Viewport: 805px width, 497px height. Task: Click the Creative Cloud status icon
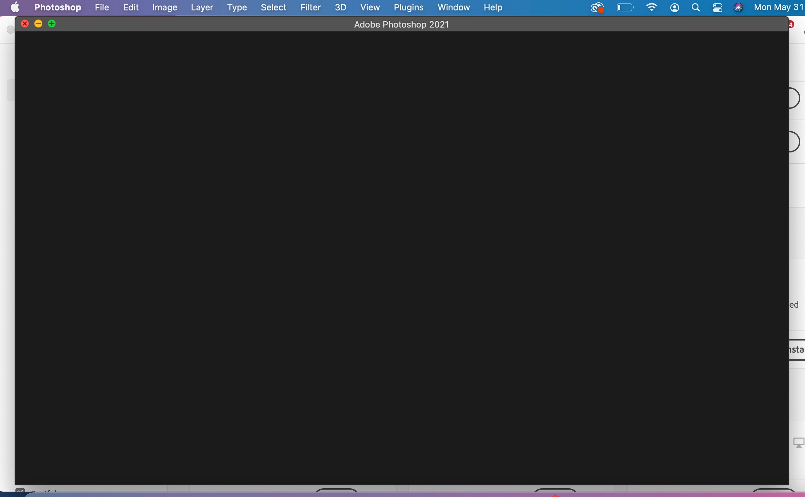click(x=597, y=7)
